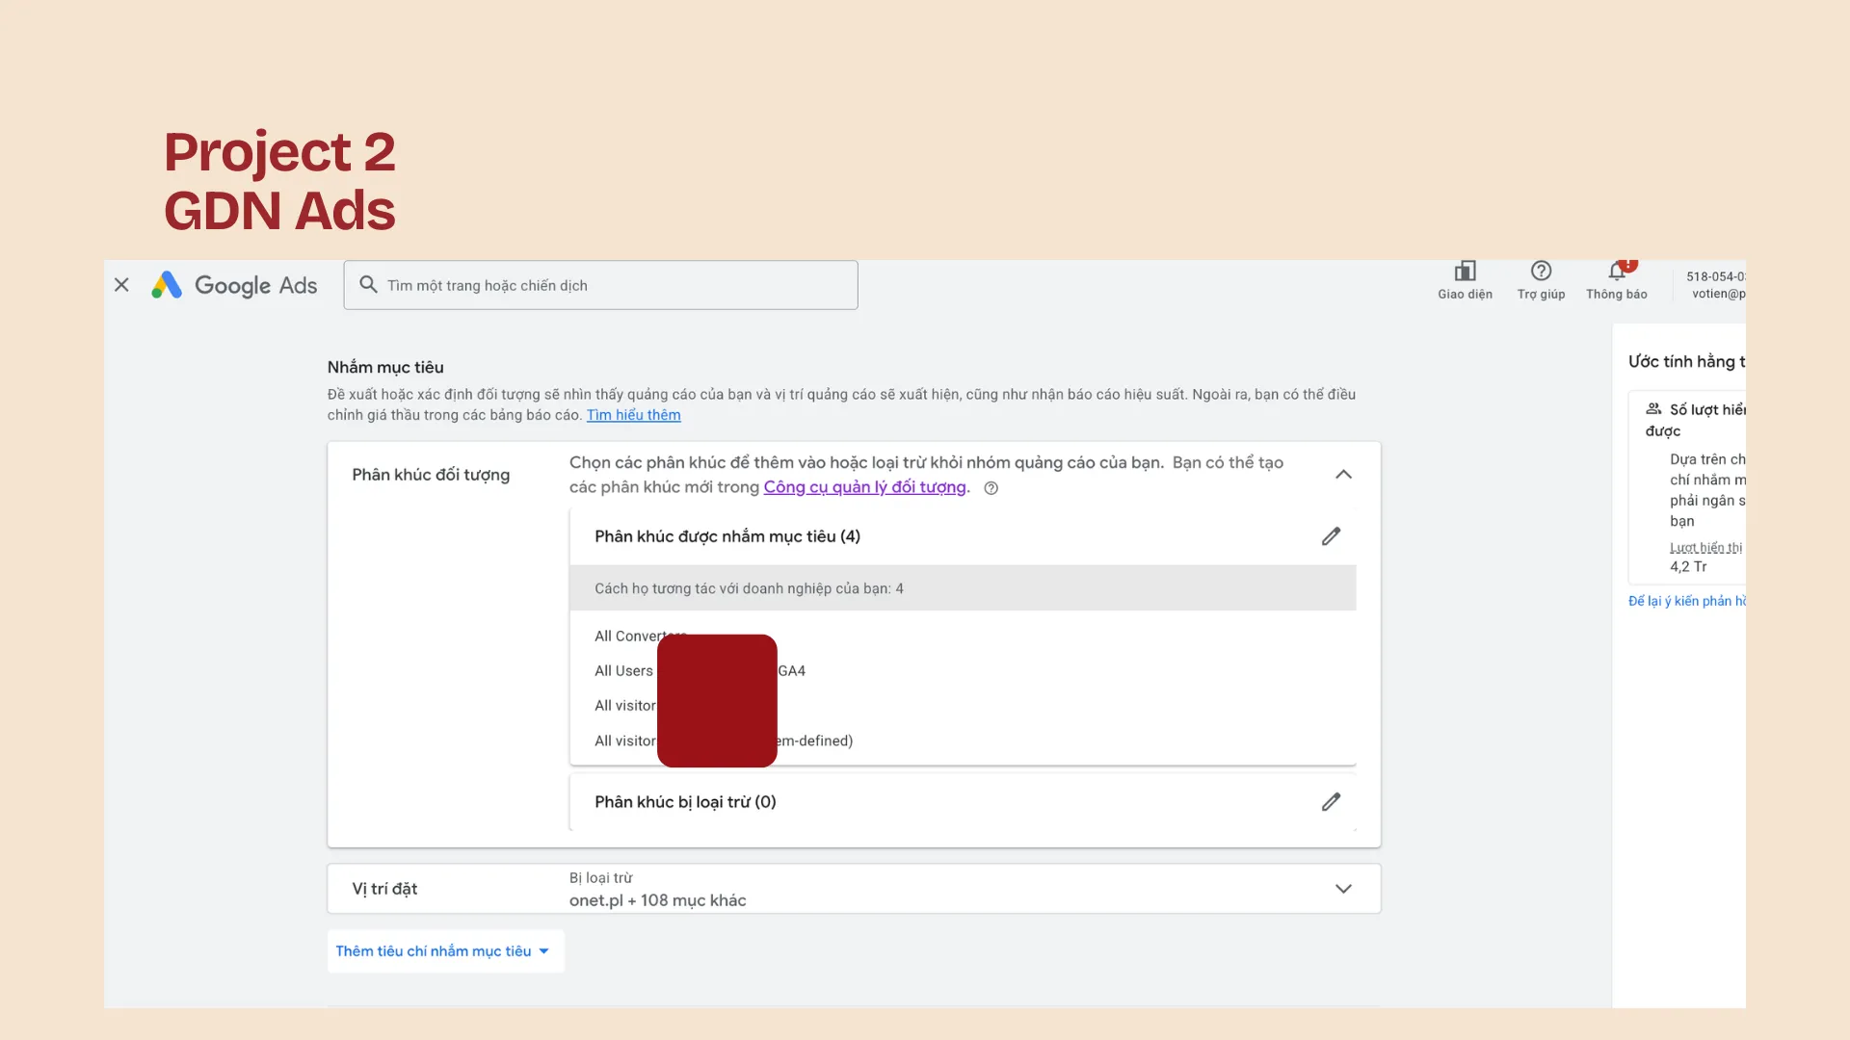
Task: Click the Google Ads logo
Action: [x=234, y=285]
